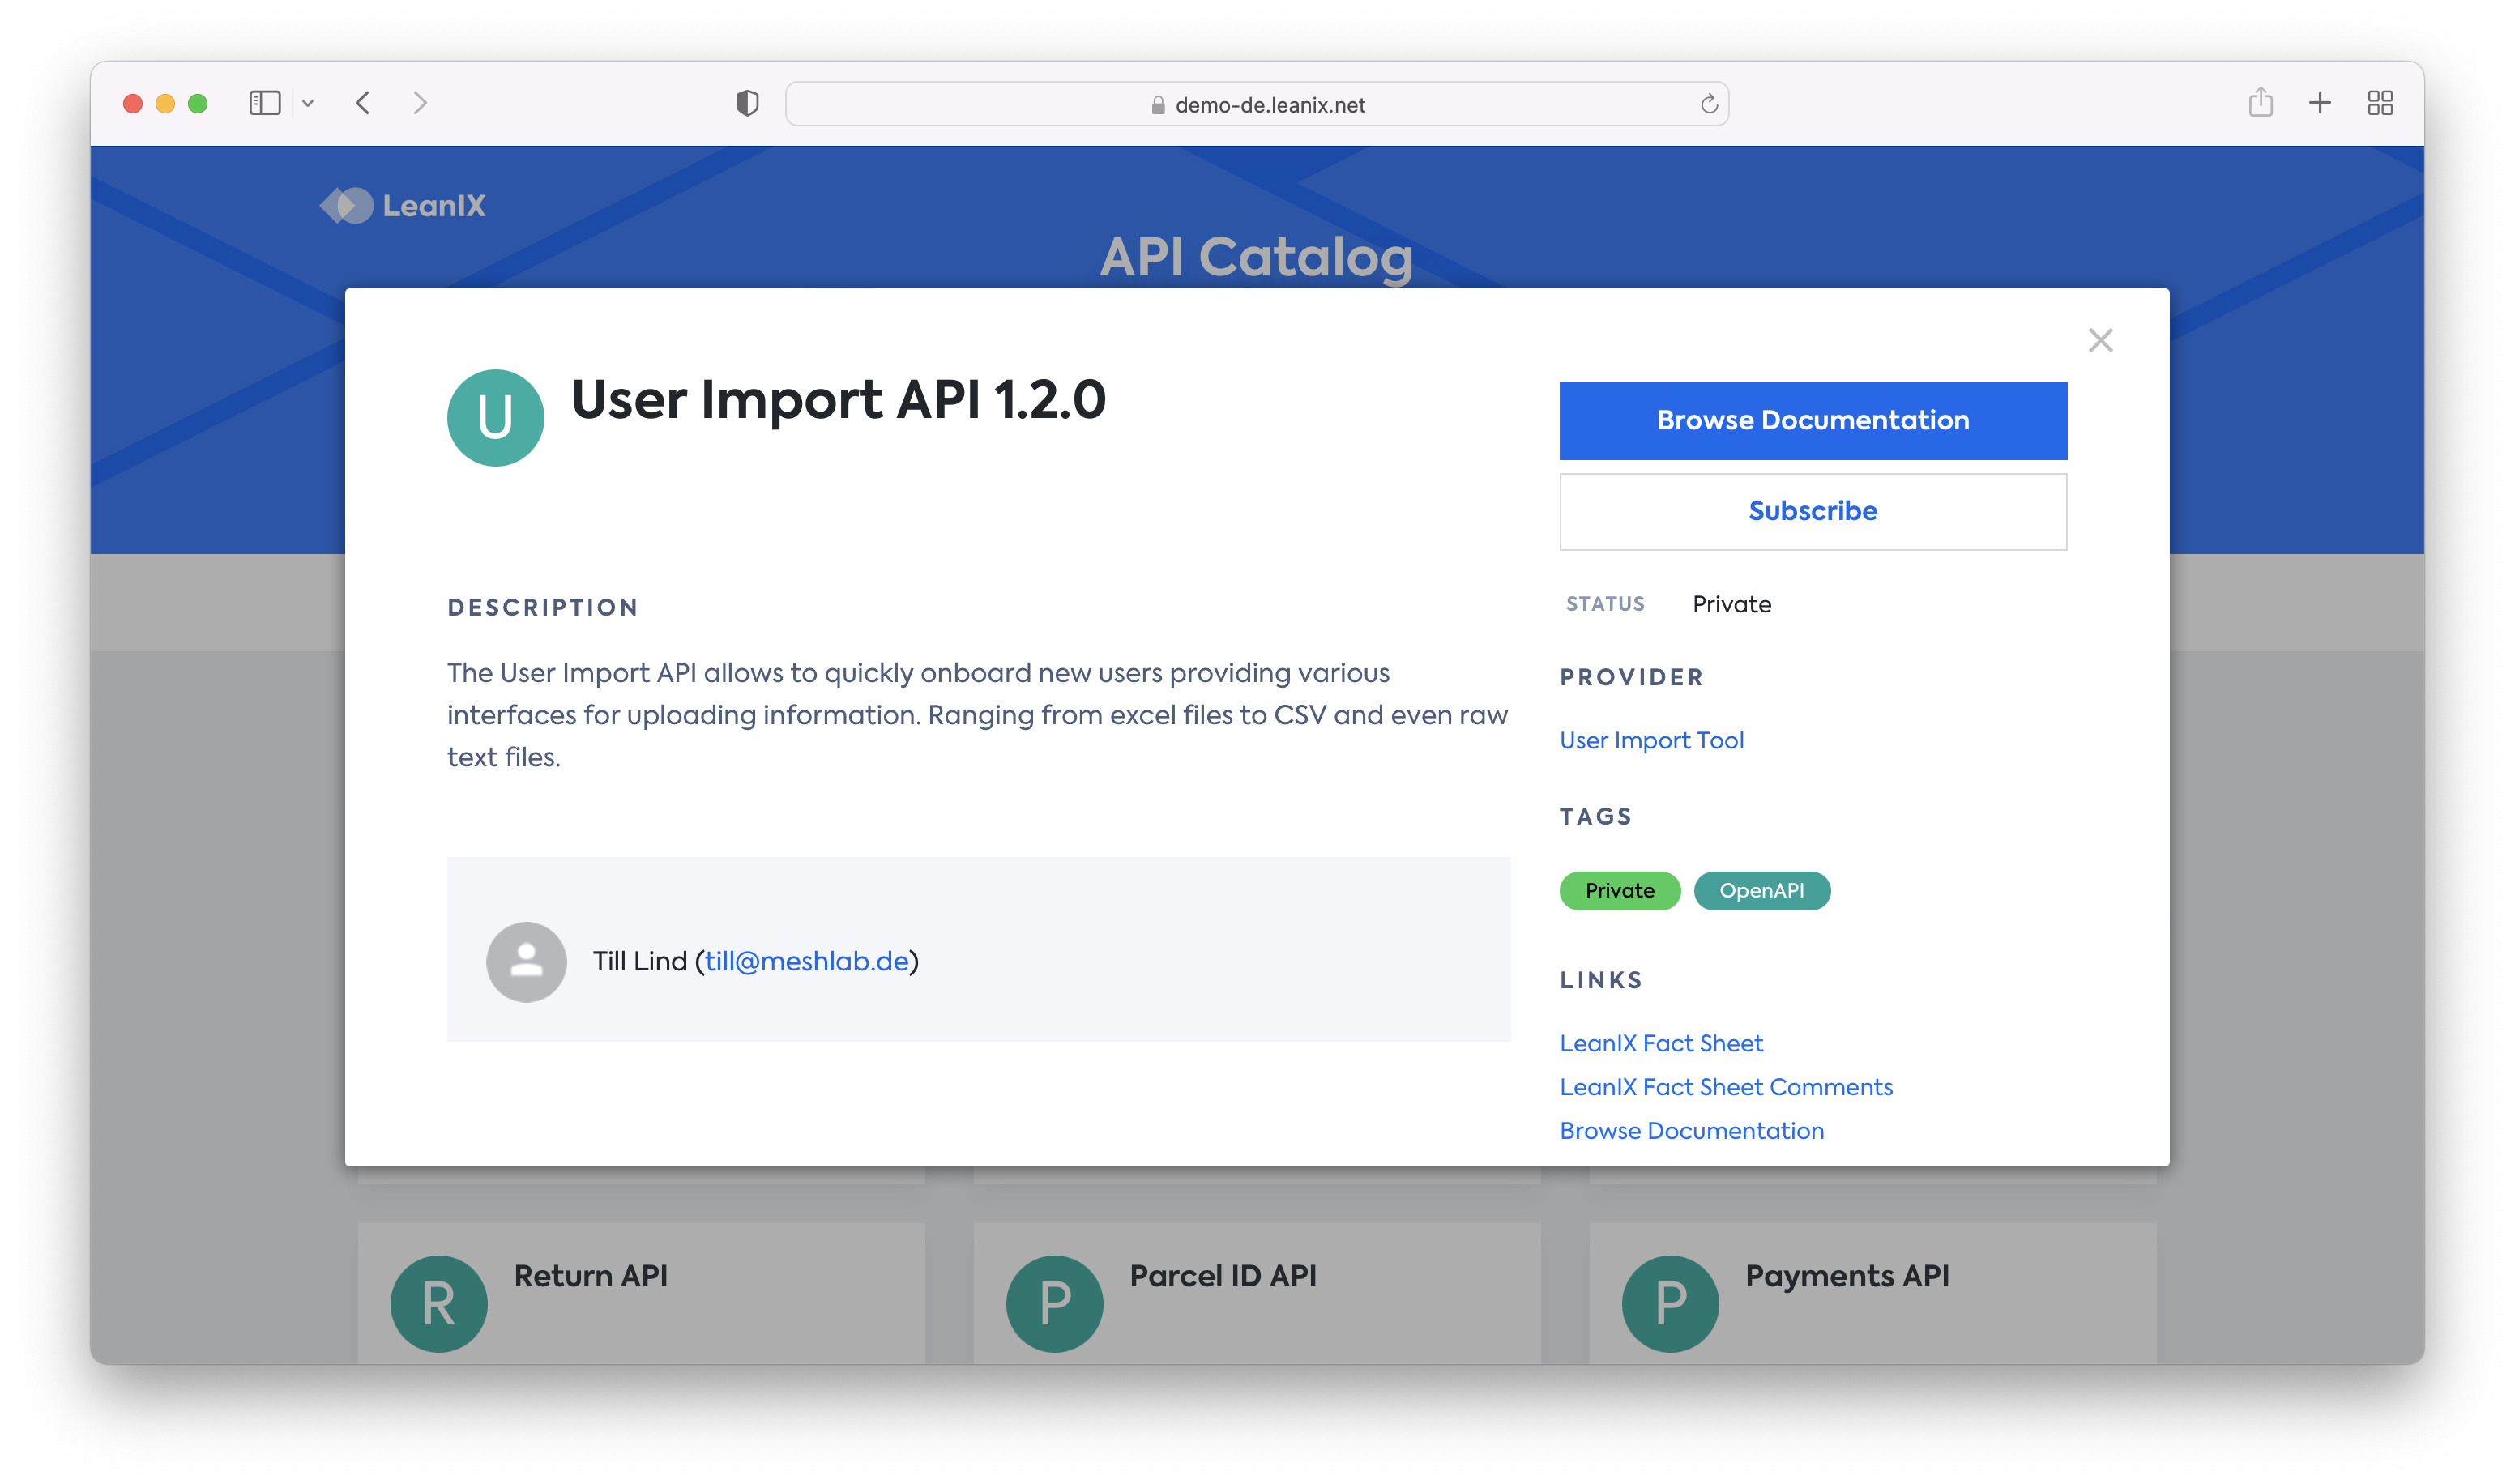Open the privacy shield report icon
The image size is (2515, 1484).
(x=747, y=103)
